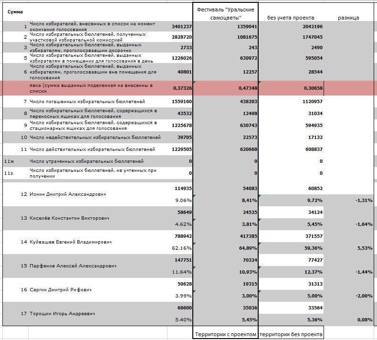
Task: Click value 1225678
Action: coord(182,126)
